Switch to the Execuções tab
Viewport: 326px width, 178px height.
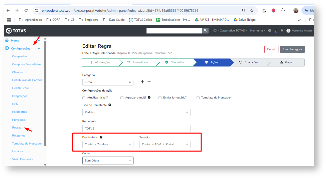(x=249, y=62)
